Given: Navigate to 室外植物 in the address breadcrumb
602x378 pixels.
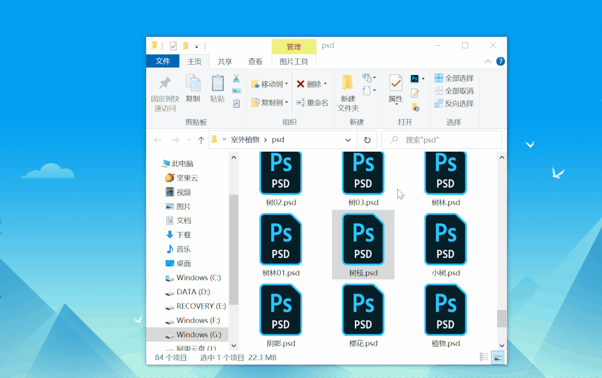Looking at the screenshot, I should (245, 140).
